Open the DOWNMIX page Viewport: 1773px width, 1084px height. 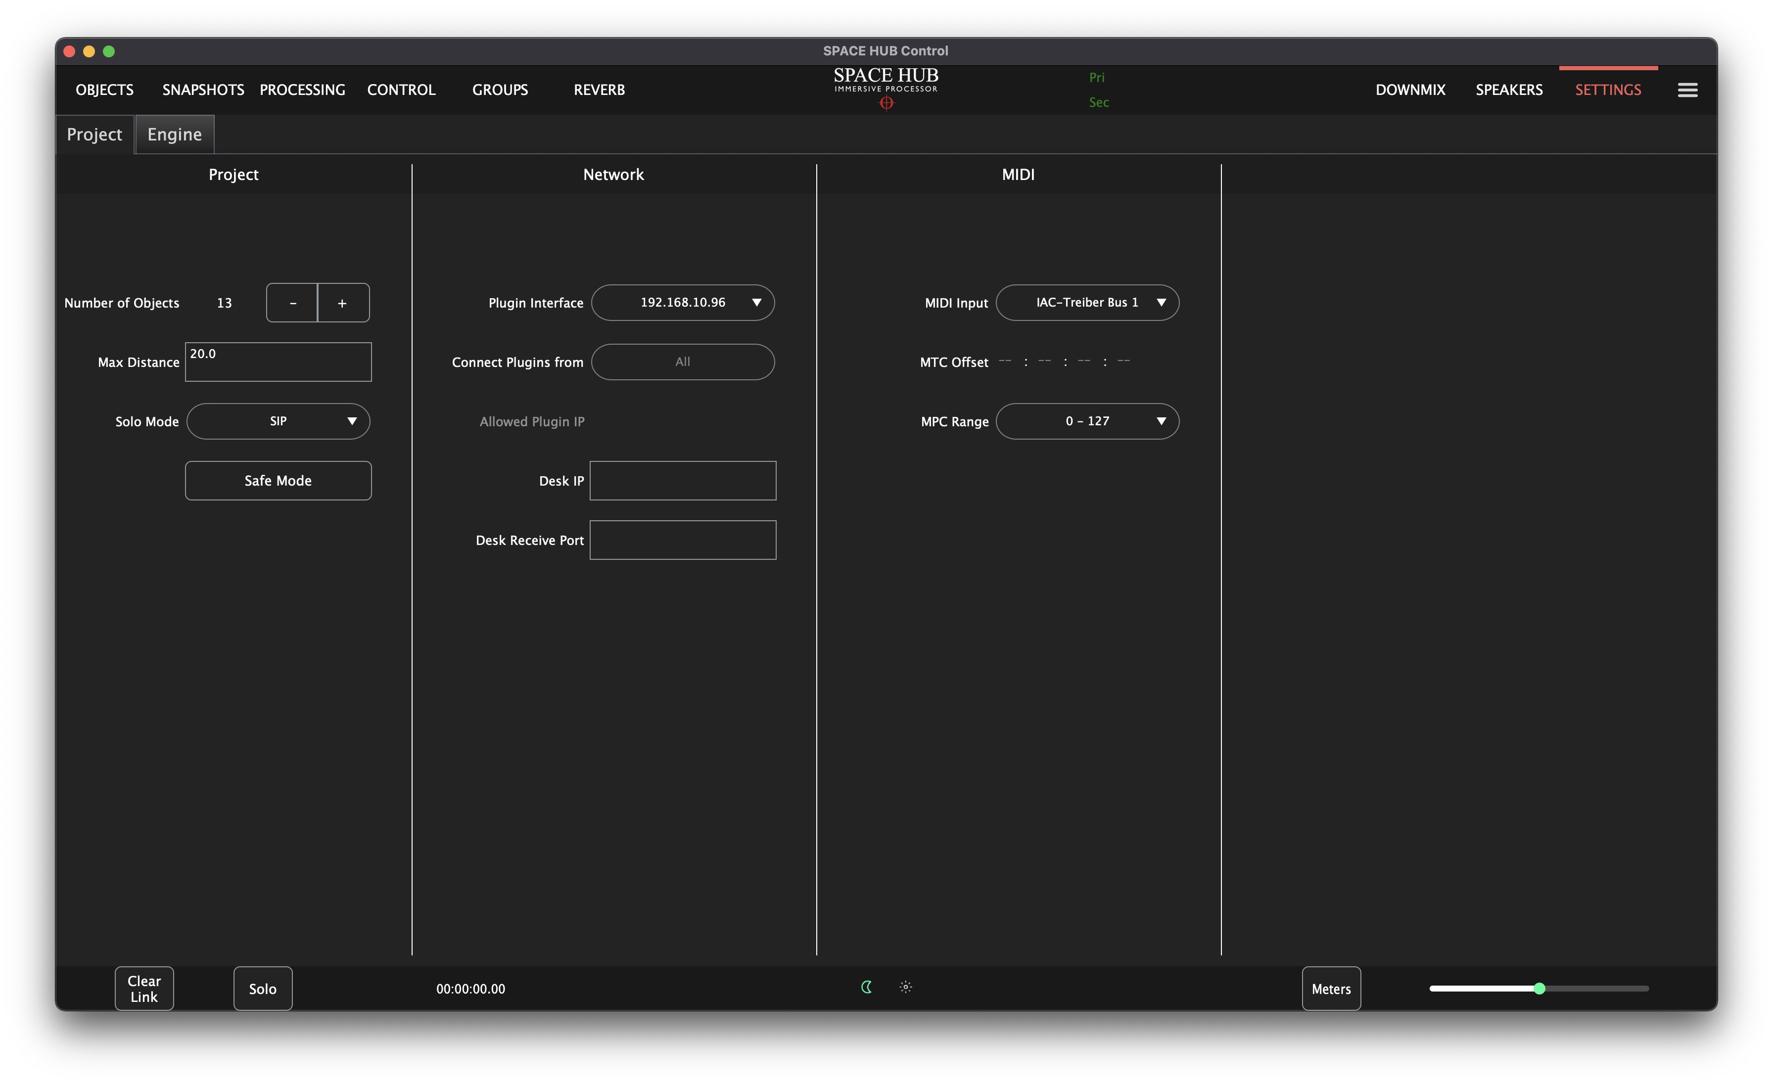1410,90
